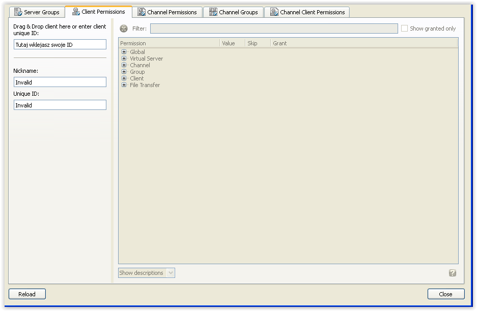
Task: Click the Skip column header
Action: pos(258,43)
